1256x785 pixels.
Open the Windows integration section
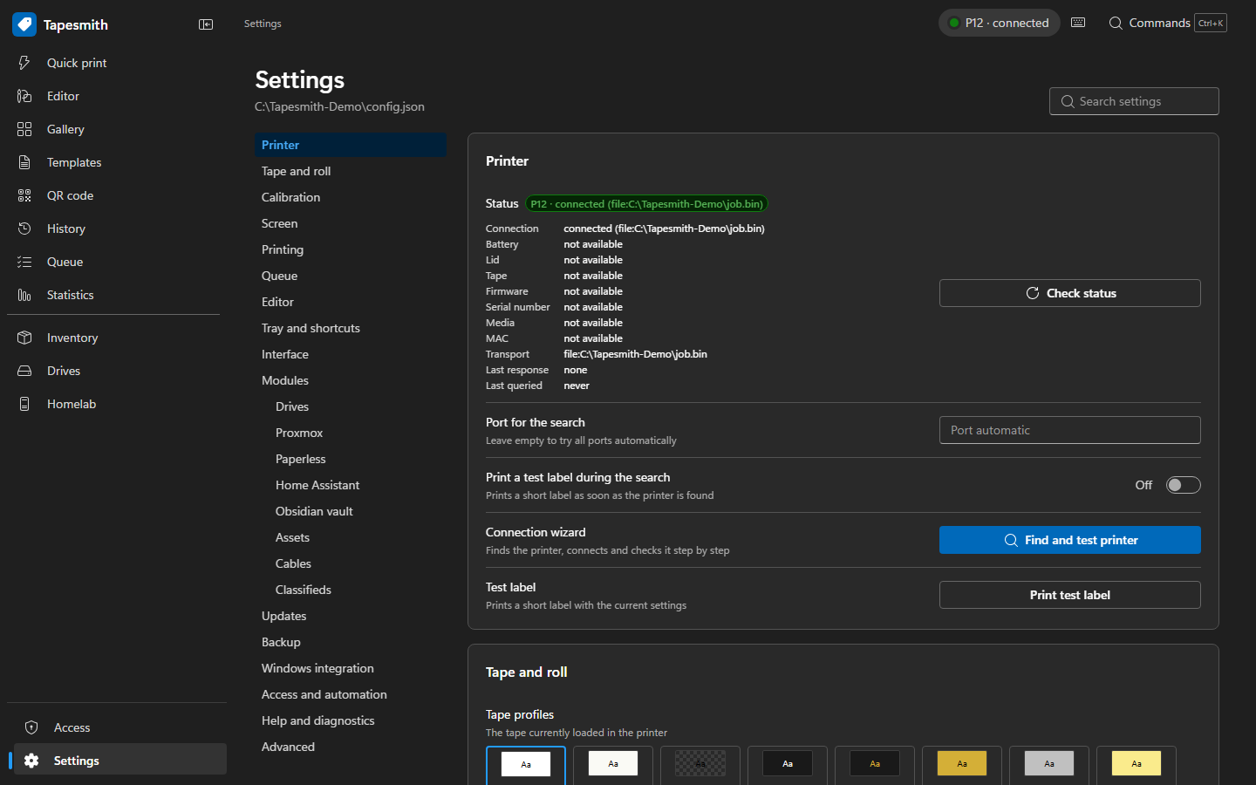tap(351, 668)
